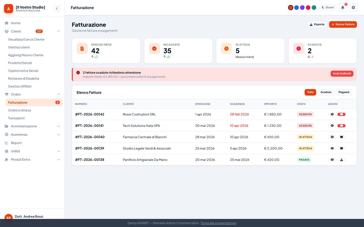
Task: Expand the Assistenza section chevron
Action: (x=59, y=134)
